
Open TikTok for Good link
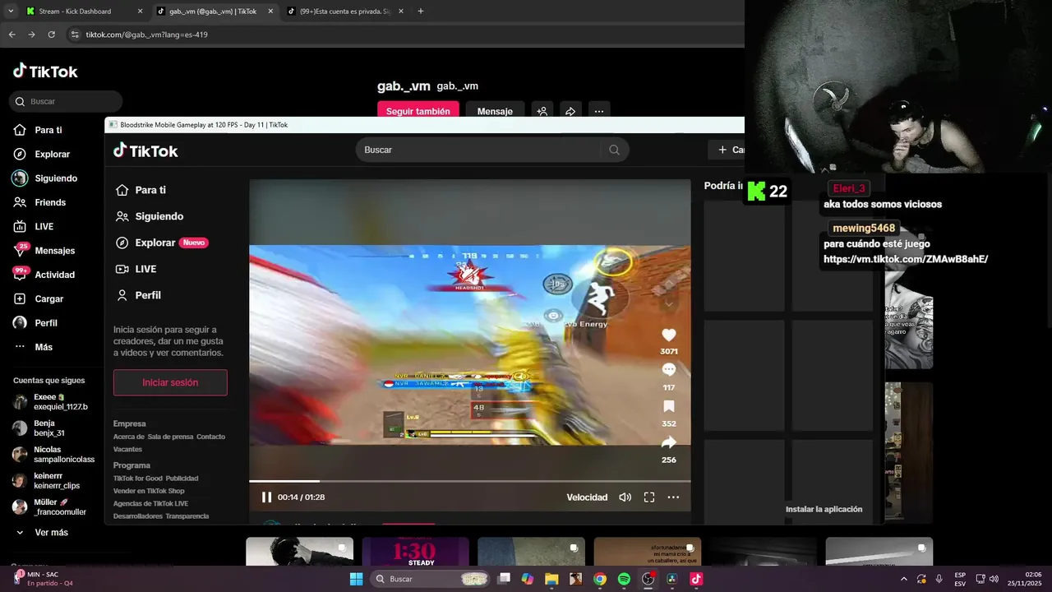point(138,478)
